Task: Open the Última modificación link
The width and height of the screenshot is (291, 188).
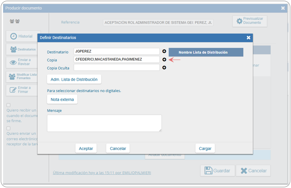Action: click(x=102, y=173)
